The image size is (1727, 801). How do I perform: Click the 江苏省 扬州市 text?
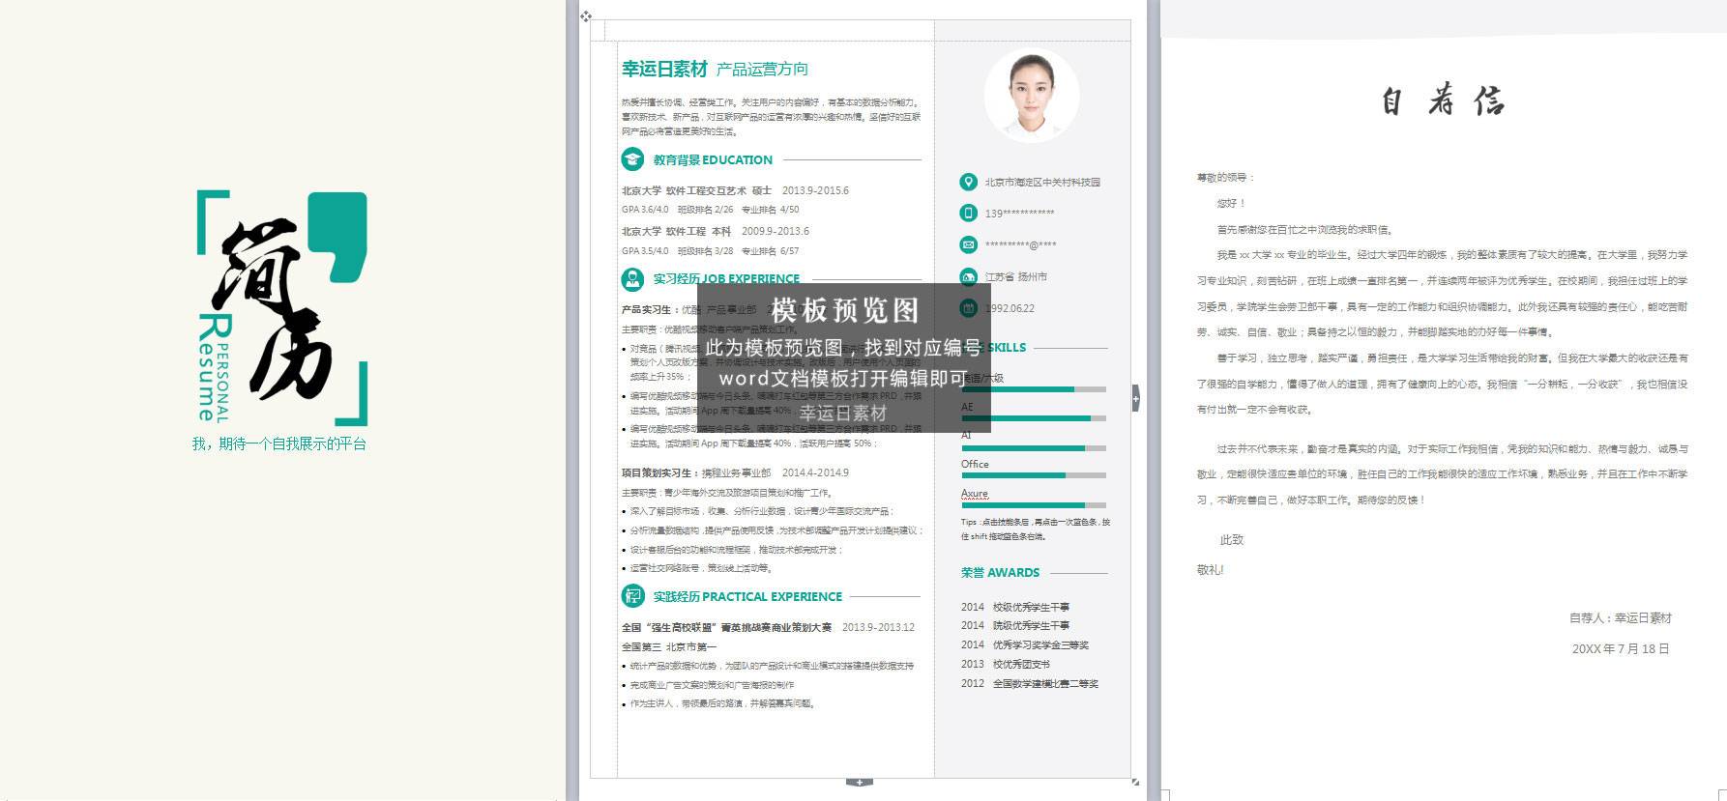pos(1015,276)
